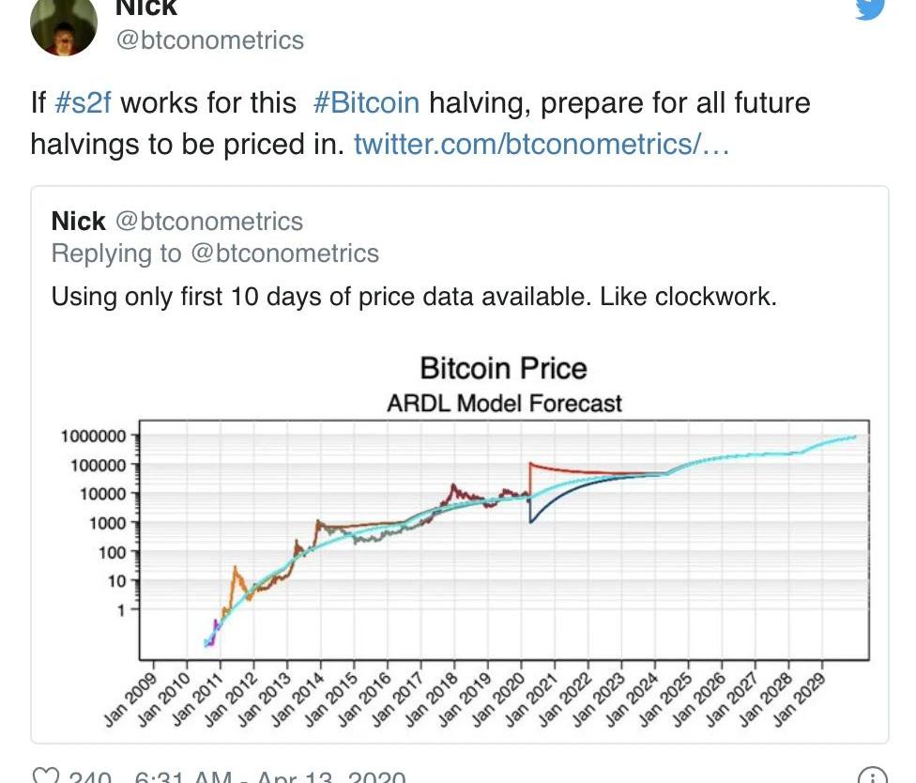This screenshot has height=783, width=916.
Task: Click @btconometrics handle next to quoted Nick name
Action: [208, 222]
